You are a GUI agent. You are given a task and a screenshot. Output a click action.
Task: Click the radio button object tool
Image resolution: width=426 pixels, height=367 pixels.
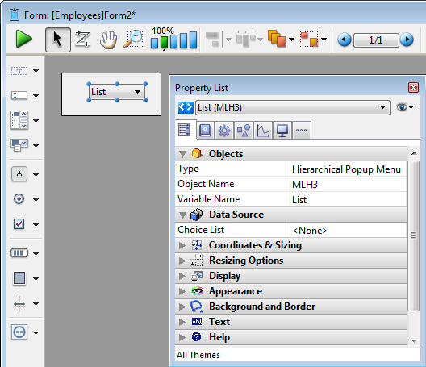[19, 199]
